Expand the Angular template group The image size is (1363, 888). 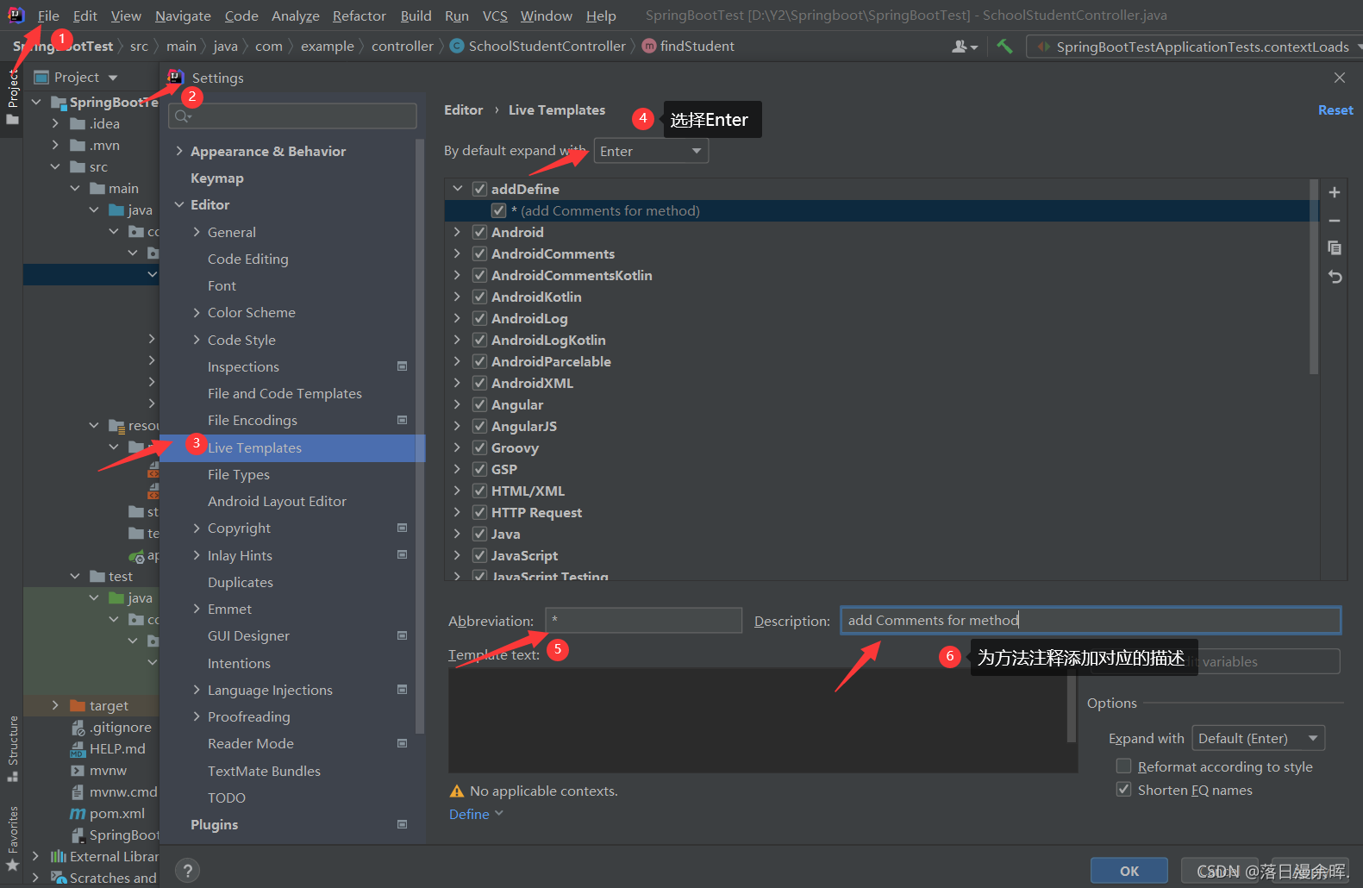click(458, 404)
